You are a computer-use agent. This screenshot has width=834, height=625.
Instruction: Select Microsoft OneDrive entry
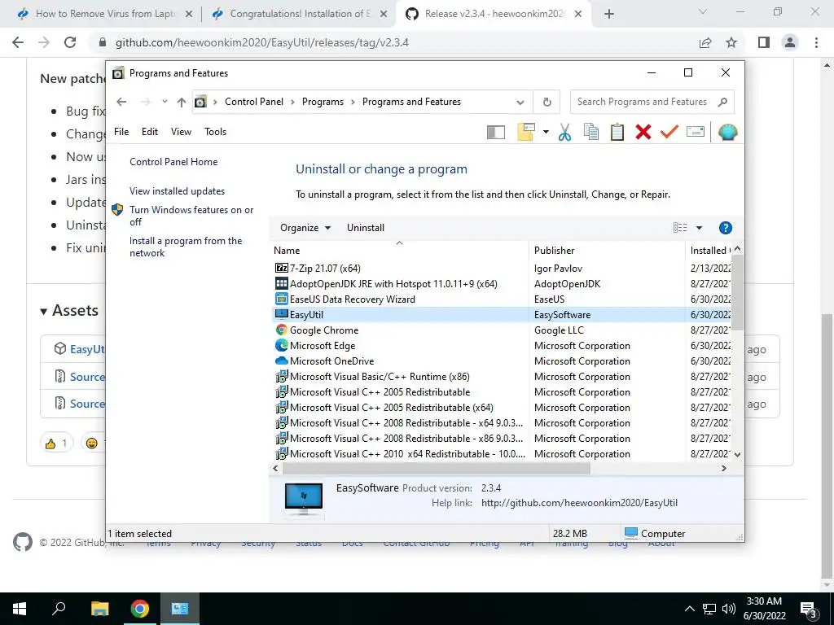[501, 361]
